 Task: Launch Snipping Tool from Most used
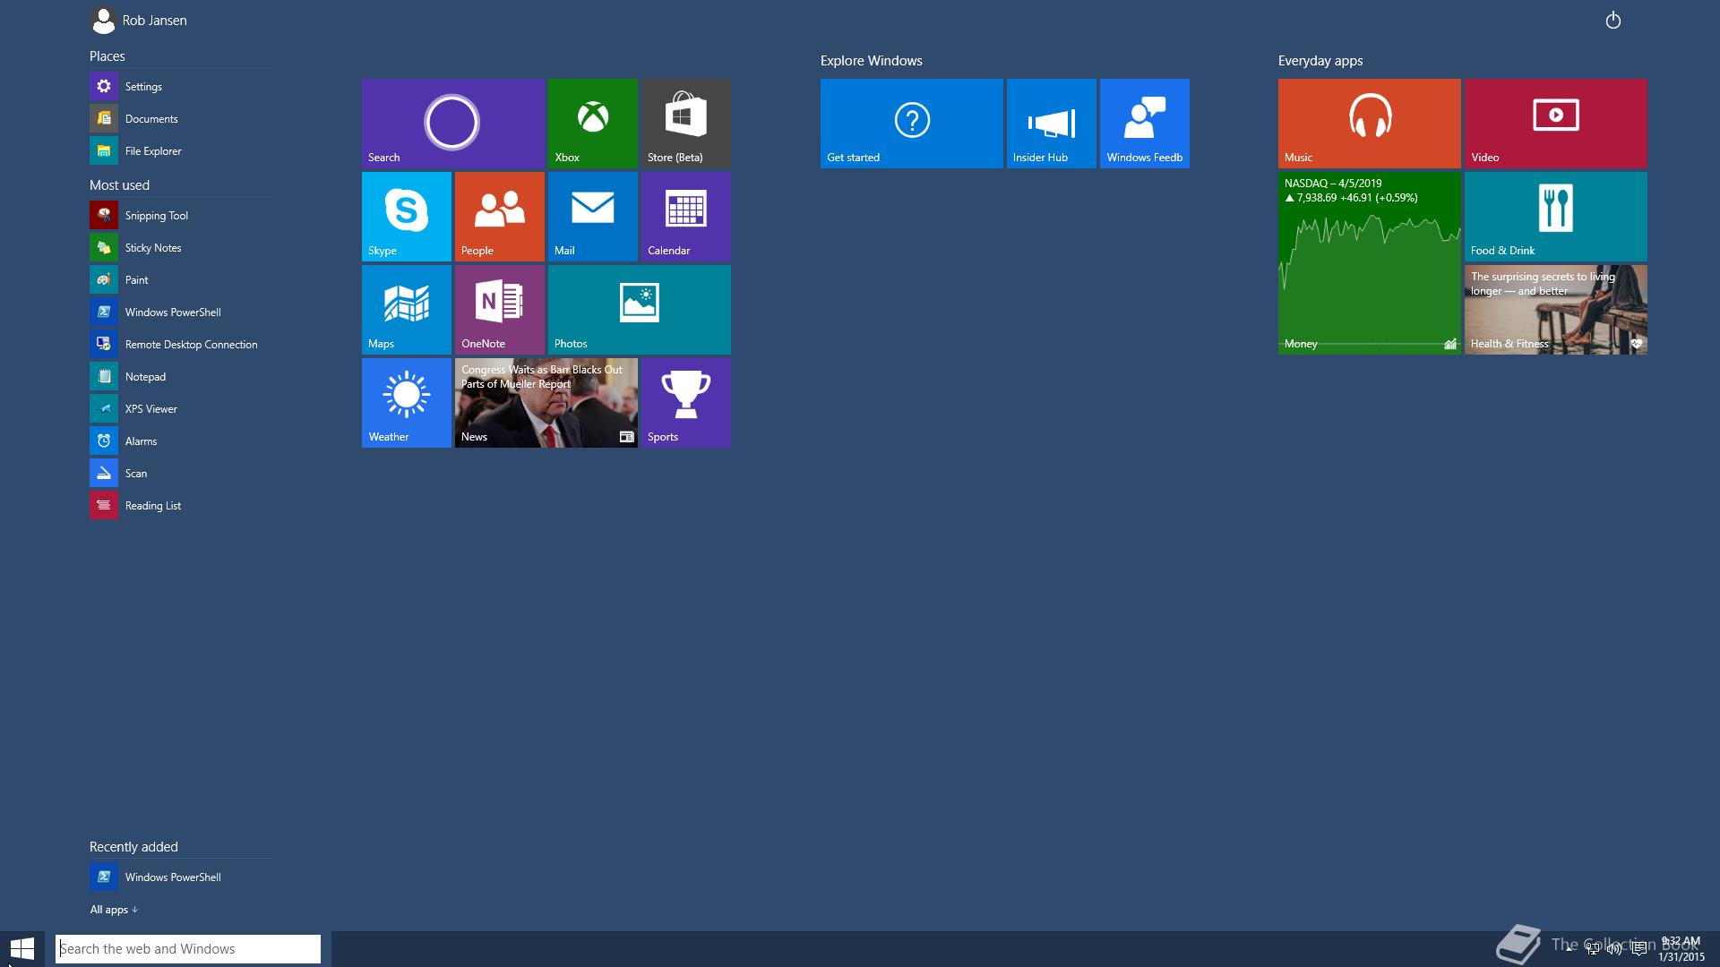(180, 215)
